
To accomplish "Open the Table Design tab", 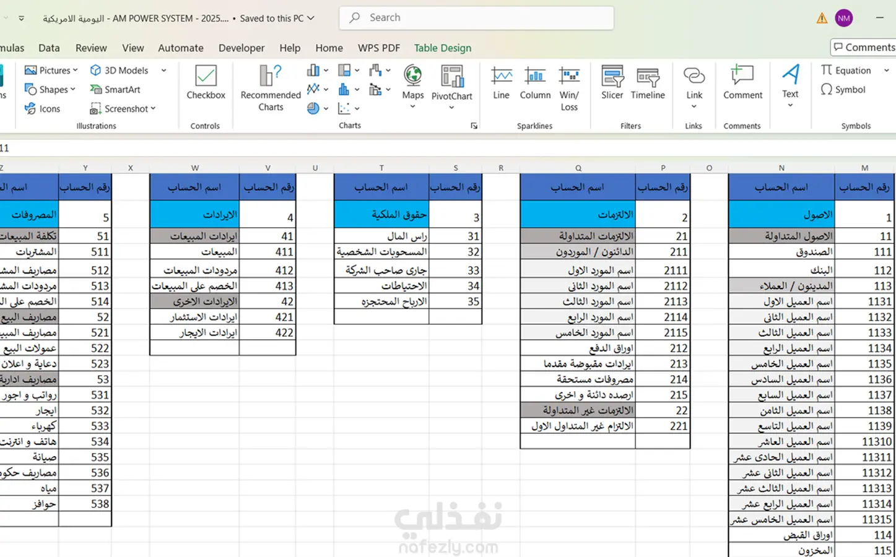I will click(443, 48).
